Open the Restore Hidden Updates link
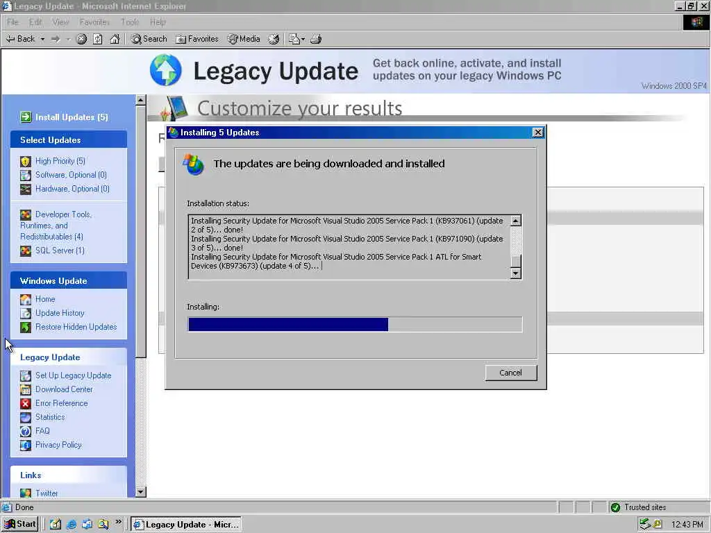 coord(76,327)
